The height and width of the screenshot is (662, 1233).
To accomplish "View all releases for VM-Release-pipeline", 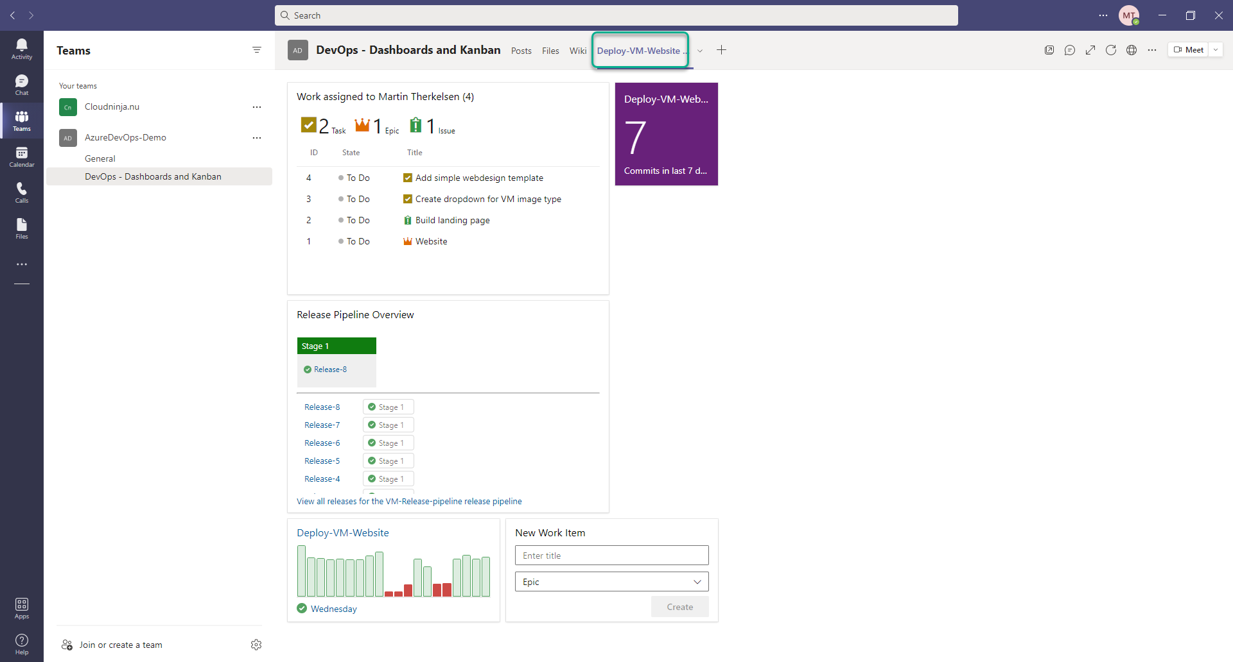I will point(409,502).
